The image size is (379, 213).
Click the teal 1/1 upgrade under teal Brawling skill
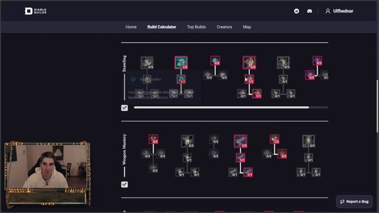(181, 79)
